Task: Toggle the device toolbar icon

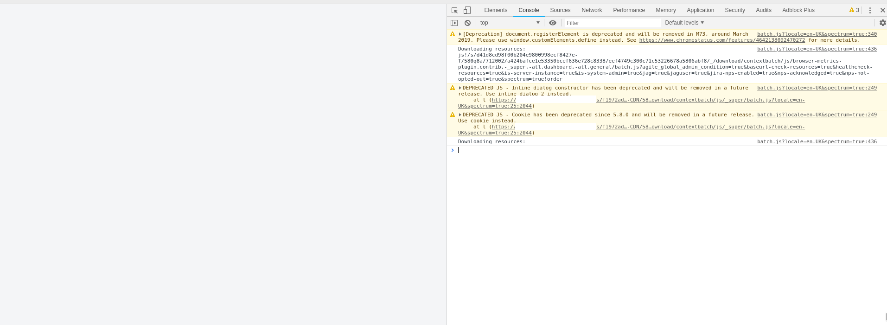Action: pyautogui.click(x=467, y=10)
